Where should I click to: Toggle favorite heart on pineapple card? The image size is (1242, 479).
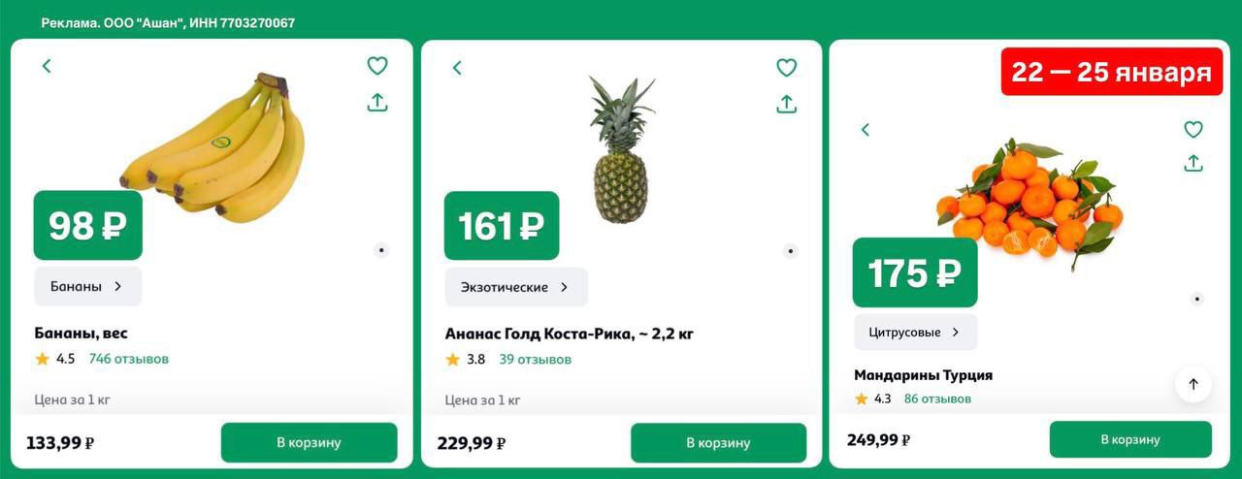786,68
